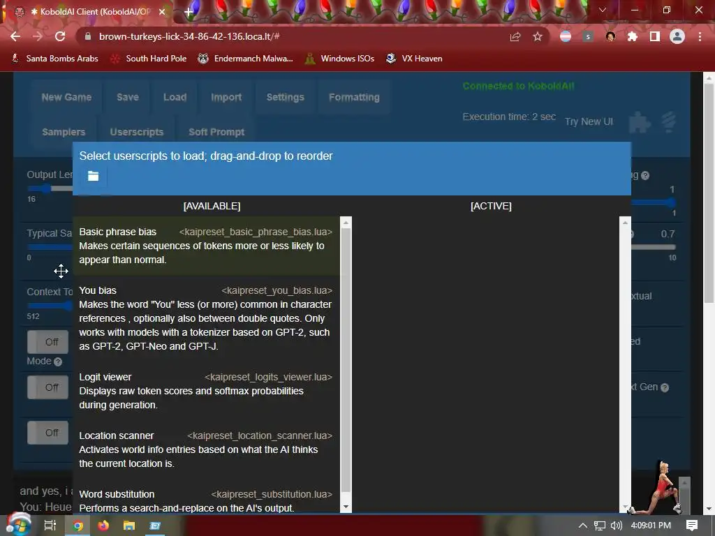The height and width of the screenshot is (536, 715).
Task: Open File Explorer from the taskbar
Action: (x=129, y=526)
